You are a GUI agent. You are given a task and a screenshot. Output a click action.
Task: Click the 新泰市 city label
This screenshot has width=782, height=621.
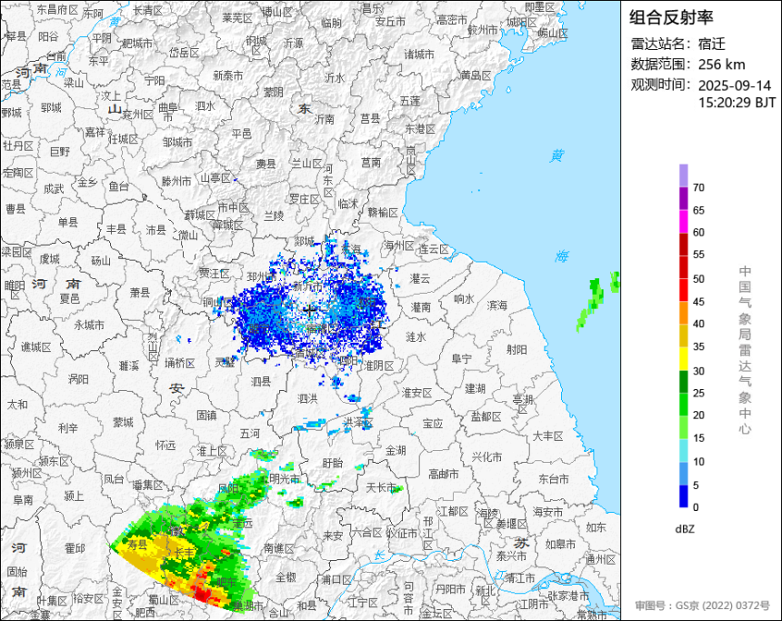click(x=228, y=75)
